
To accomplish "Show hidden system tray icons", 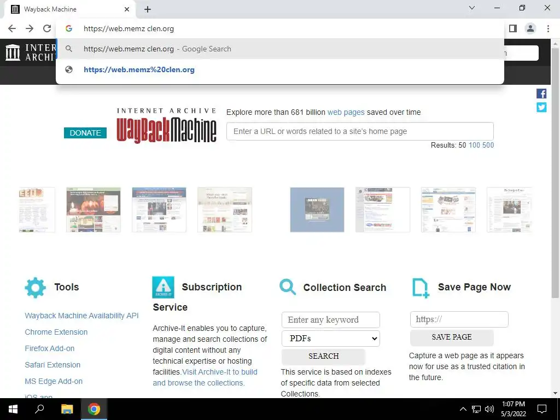I will tap(463, 409).
